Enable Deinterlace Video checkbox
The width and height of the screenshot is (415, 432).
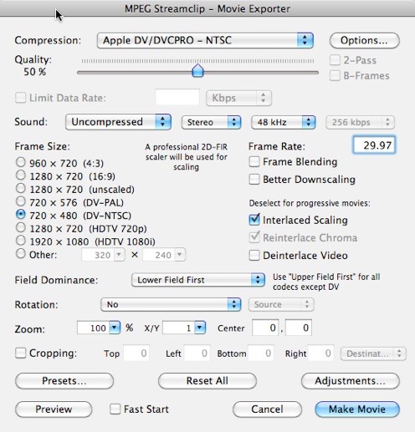point(254,255)
